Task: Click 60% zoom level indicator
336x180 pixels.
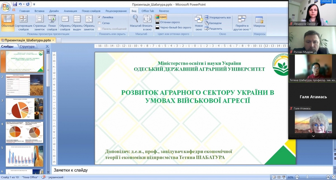Action: click(290, 177)
